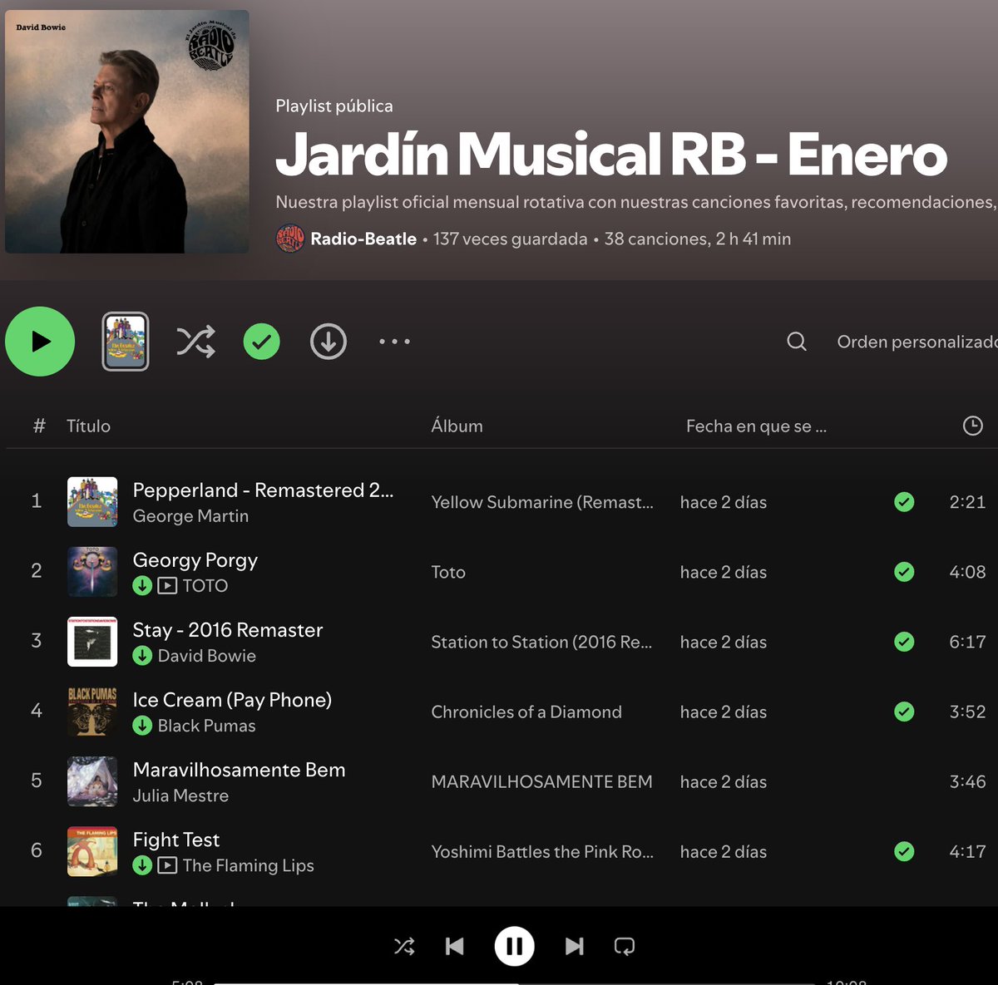Click the Fight Test album art
The image size is (998, 985).
click(92, 851)
